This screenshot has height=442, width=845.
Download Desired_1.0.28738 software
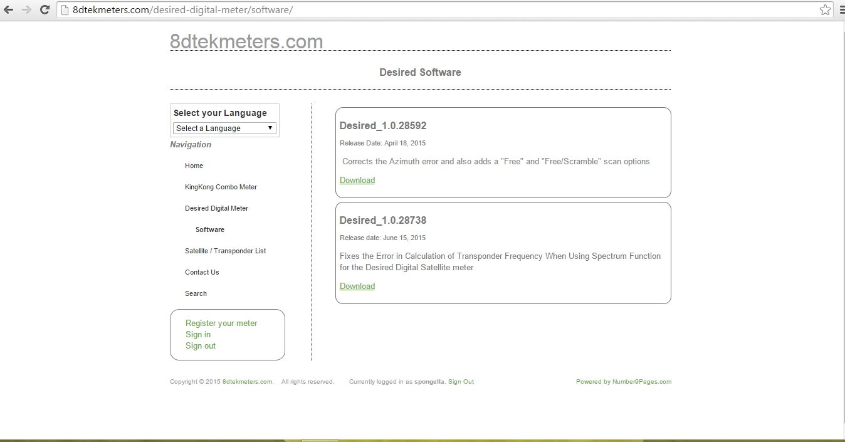point(357,286)
